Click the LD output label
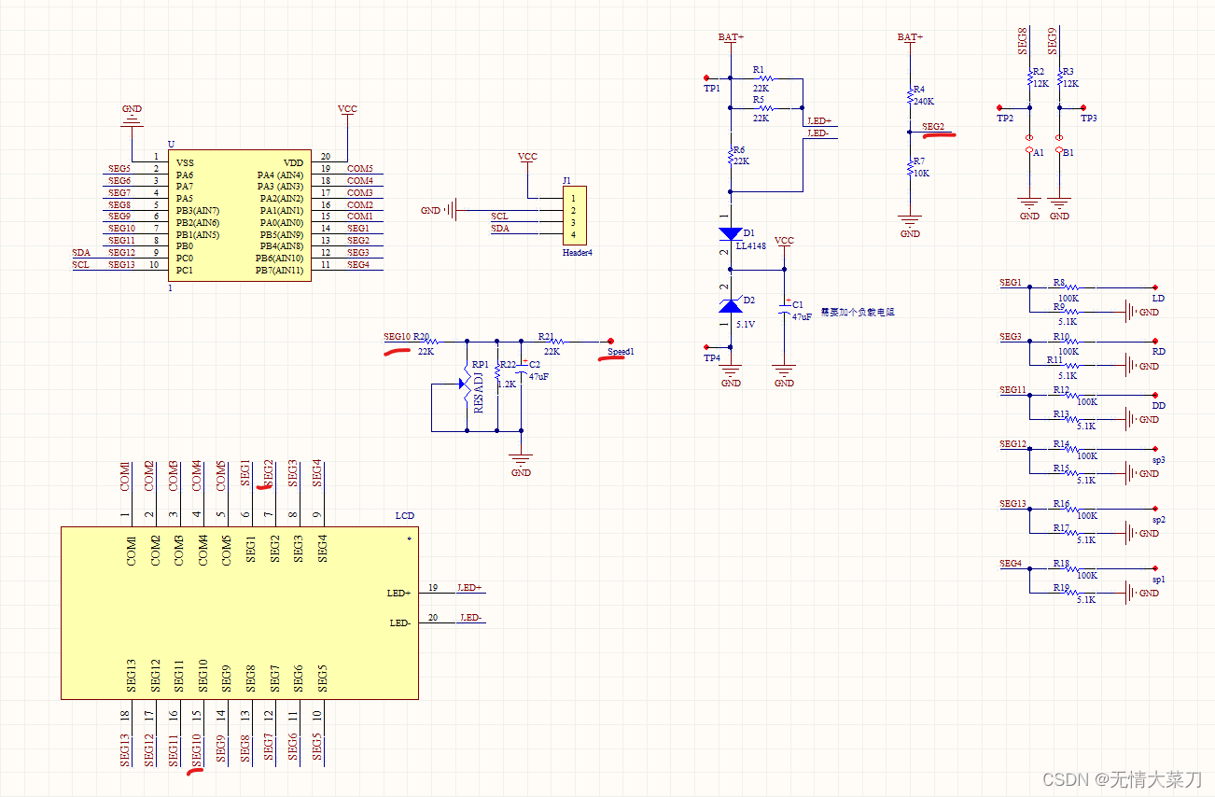Viewport: 1215px width, 797px height. pyautogui.click(x=1158, y=299)
